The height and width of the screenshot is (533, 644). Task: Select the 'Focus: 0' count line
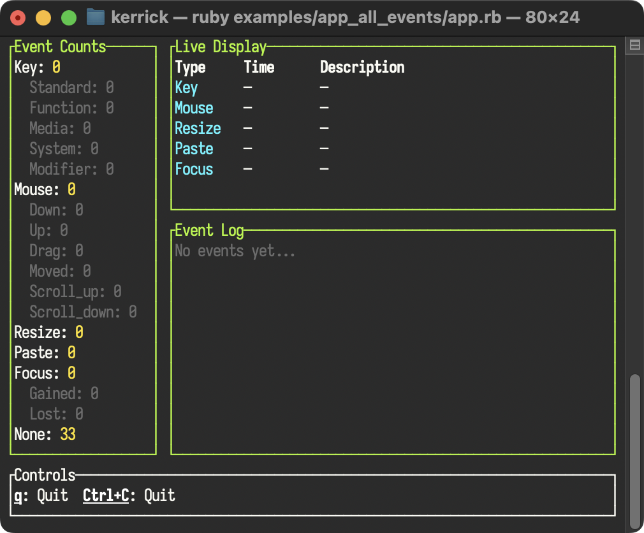point(45,373)
